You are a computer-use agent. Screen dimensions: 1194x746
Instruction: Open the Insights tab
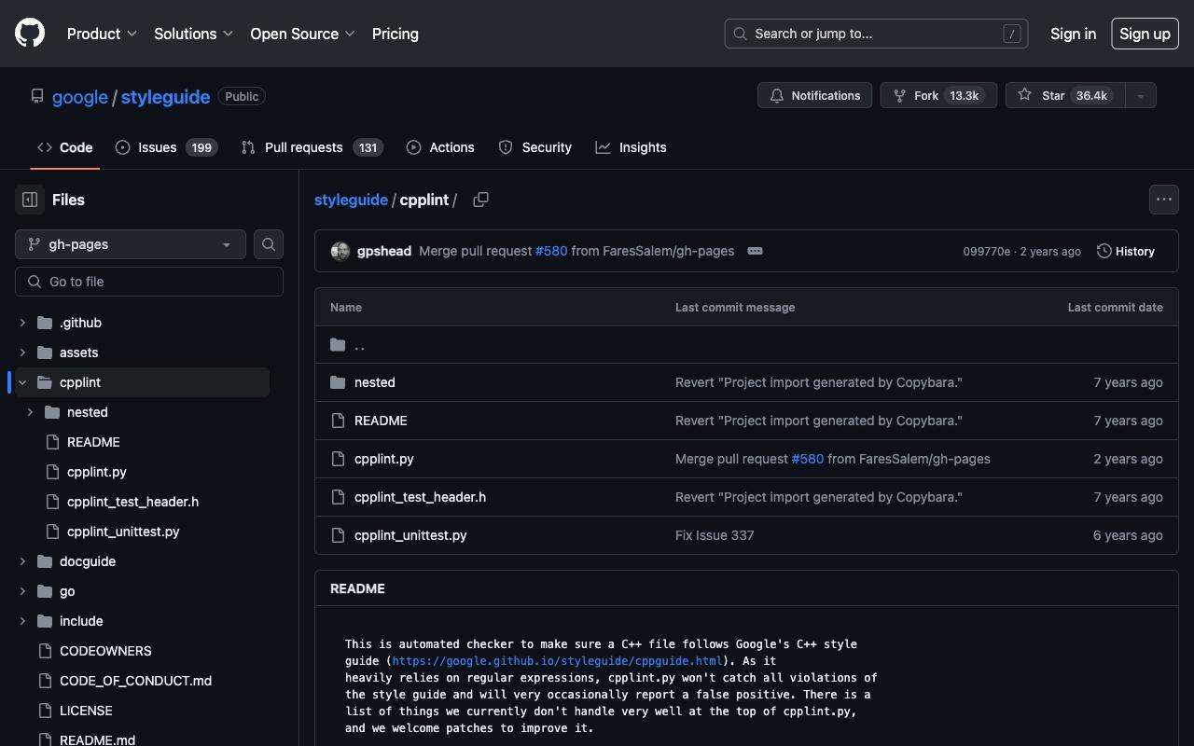click(632, 147)
